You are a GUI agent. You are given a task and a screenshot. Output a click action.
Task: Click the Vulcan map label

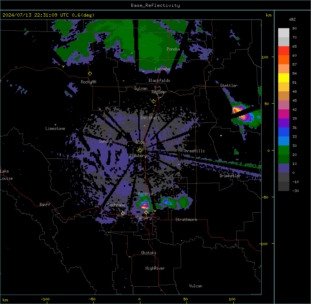(196, 286)
